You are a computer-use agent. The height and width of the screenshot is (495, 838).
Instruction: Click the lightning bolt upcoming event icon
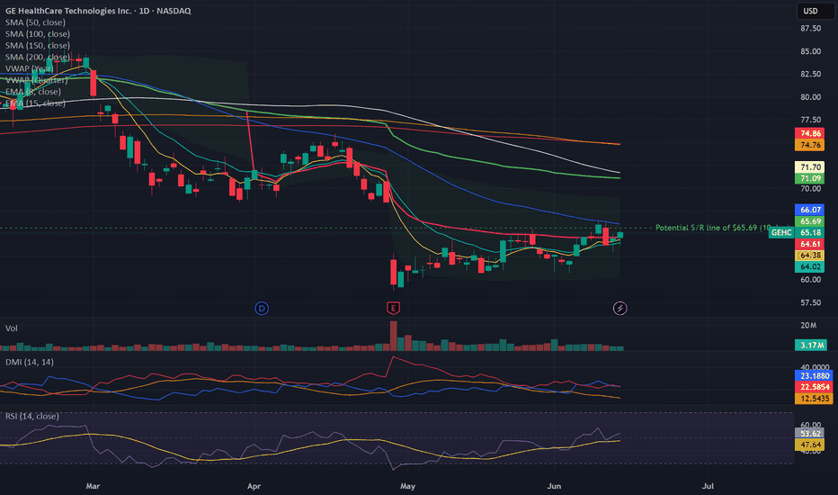click(x=620, y=308)
